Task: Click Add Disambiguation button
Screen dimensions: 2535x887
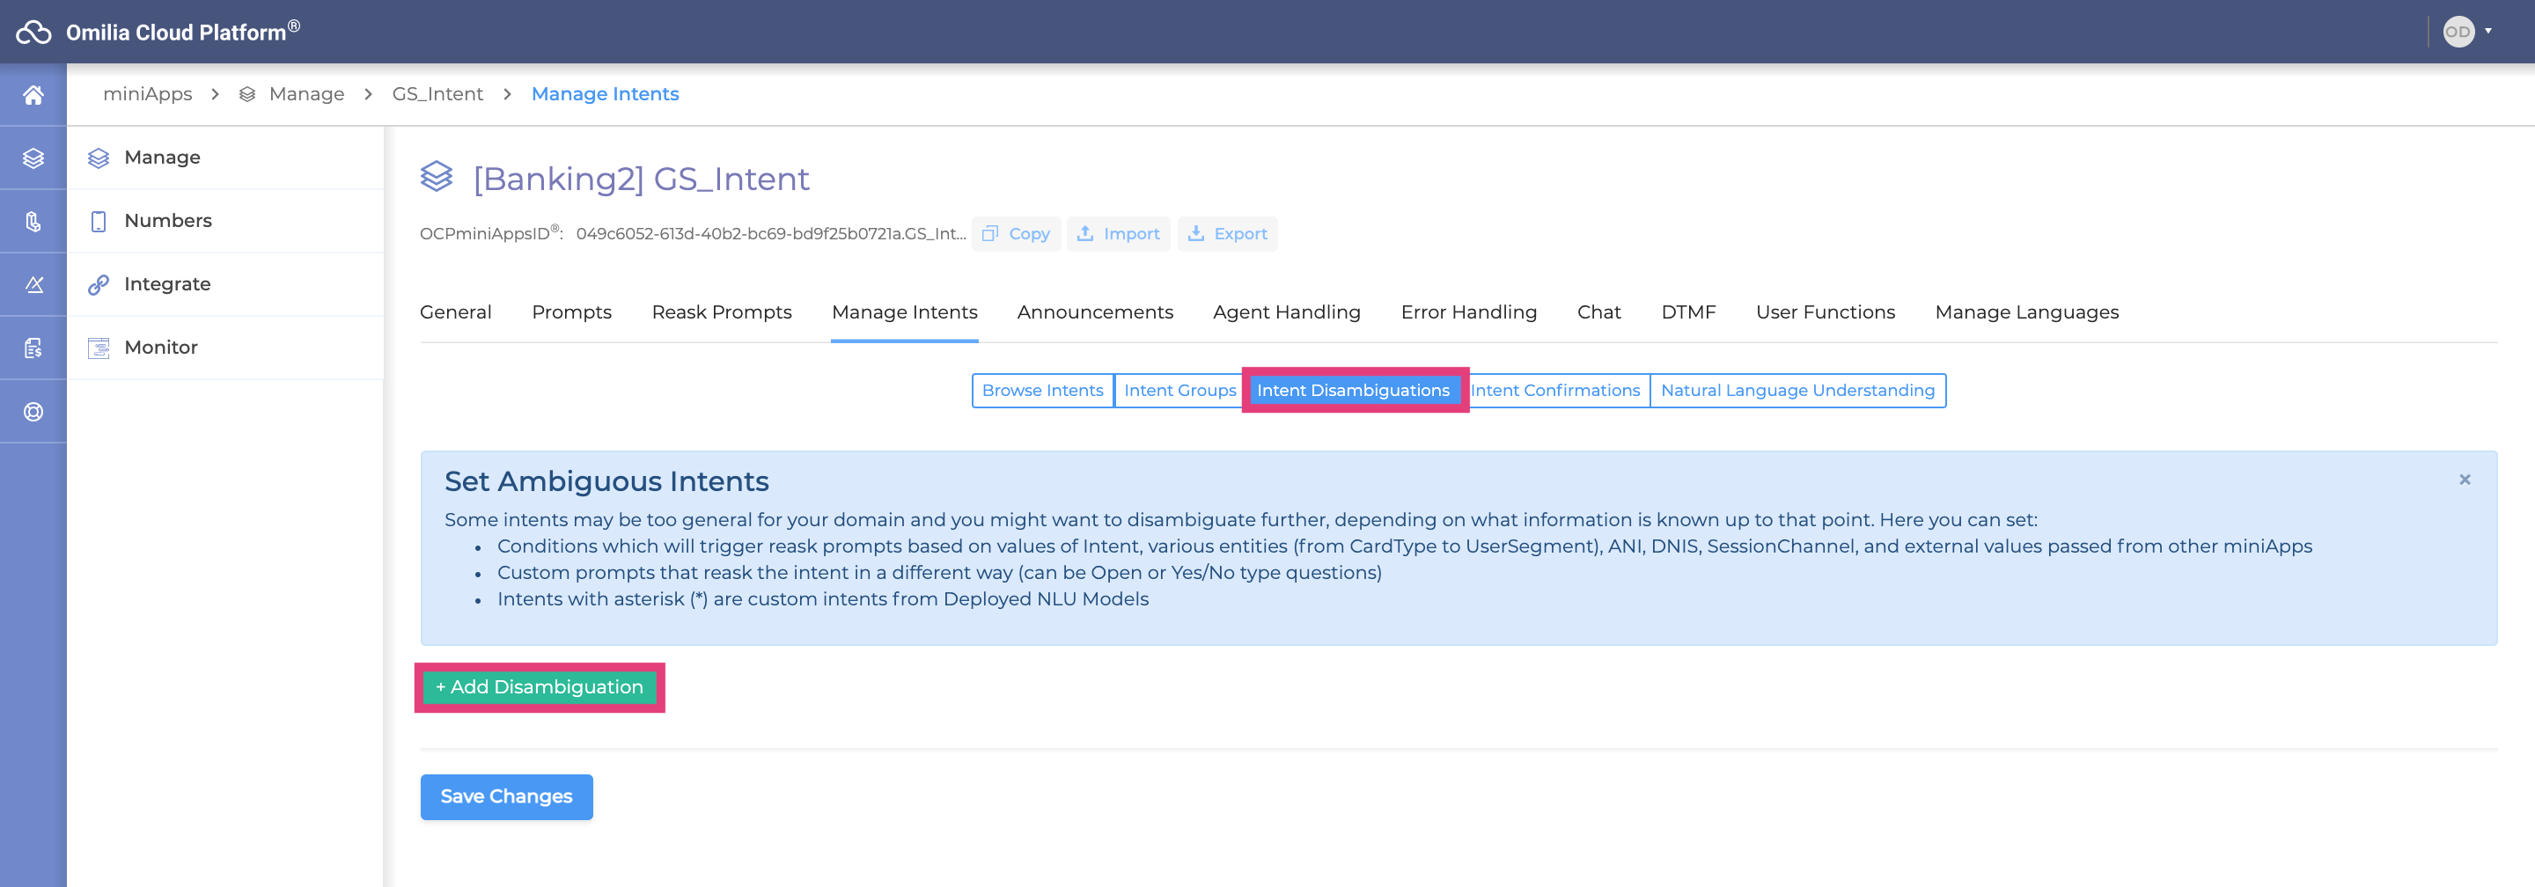Action: click(540, 687)
